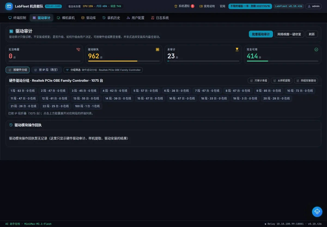Screen dimensions: 327x227
Task: Open system notifications bell icon
Action: coord(176,6)
